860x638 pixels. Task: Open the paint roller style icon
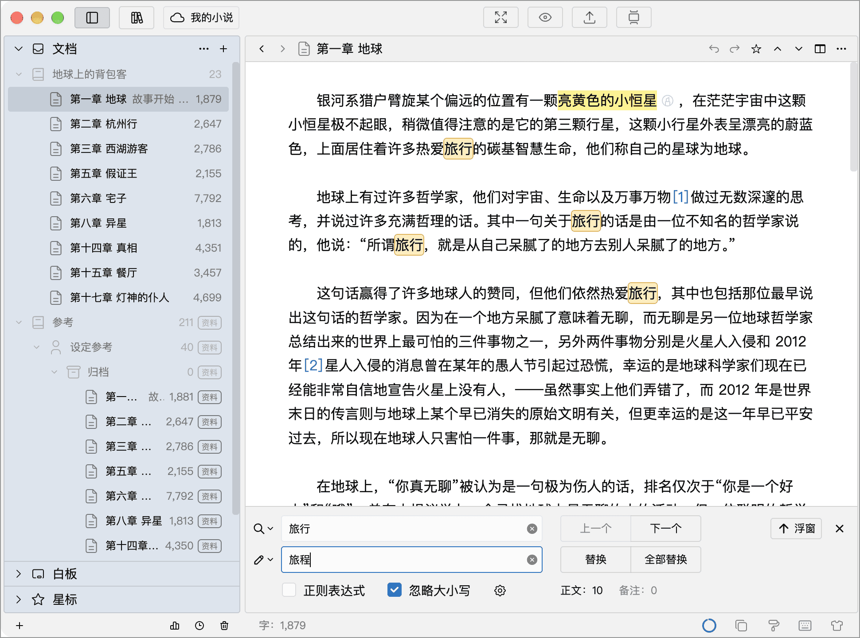(x=773, y=626)
